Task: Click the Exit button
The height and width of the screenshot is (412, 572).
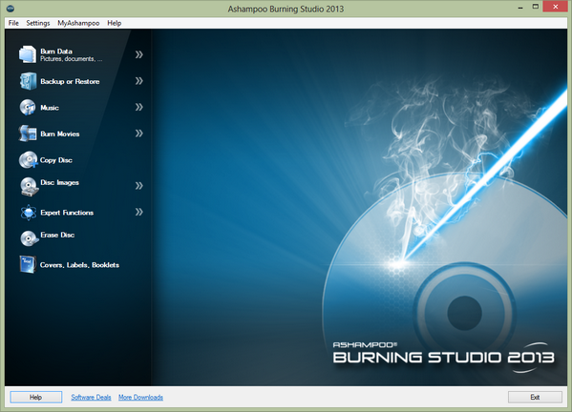Action: pyautogui.click(x=535, y=397)
